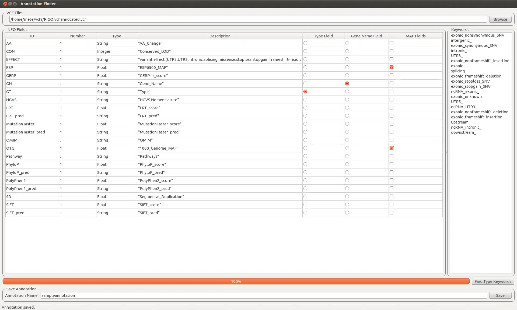Image resolution: width=517 pixels, height=310 pixels.
Task: Select the splicing_ keyword entry
Action: 459,71
